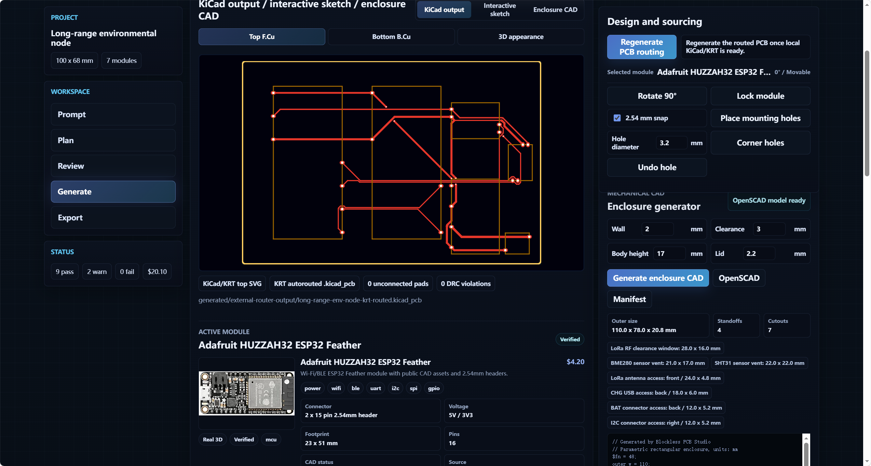Click Regenerate PCB routing button
The height and width of the screenshot is (466, 871).
pyautogui.click(x=642, y=47)
